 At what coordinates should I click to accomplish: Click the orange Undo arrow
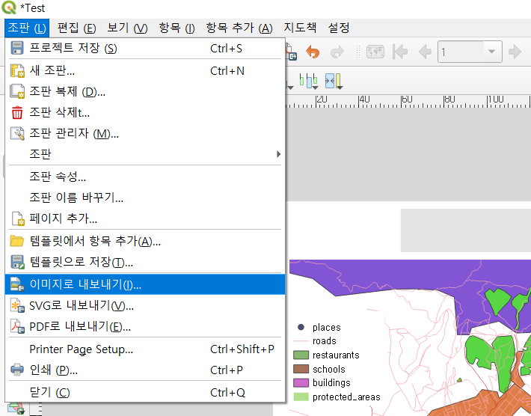pyautogui.click(x=313, y=52)
